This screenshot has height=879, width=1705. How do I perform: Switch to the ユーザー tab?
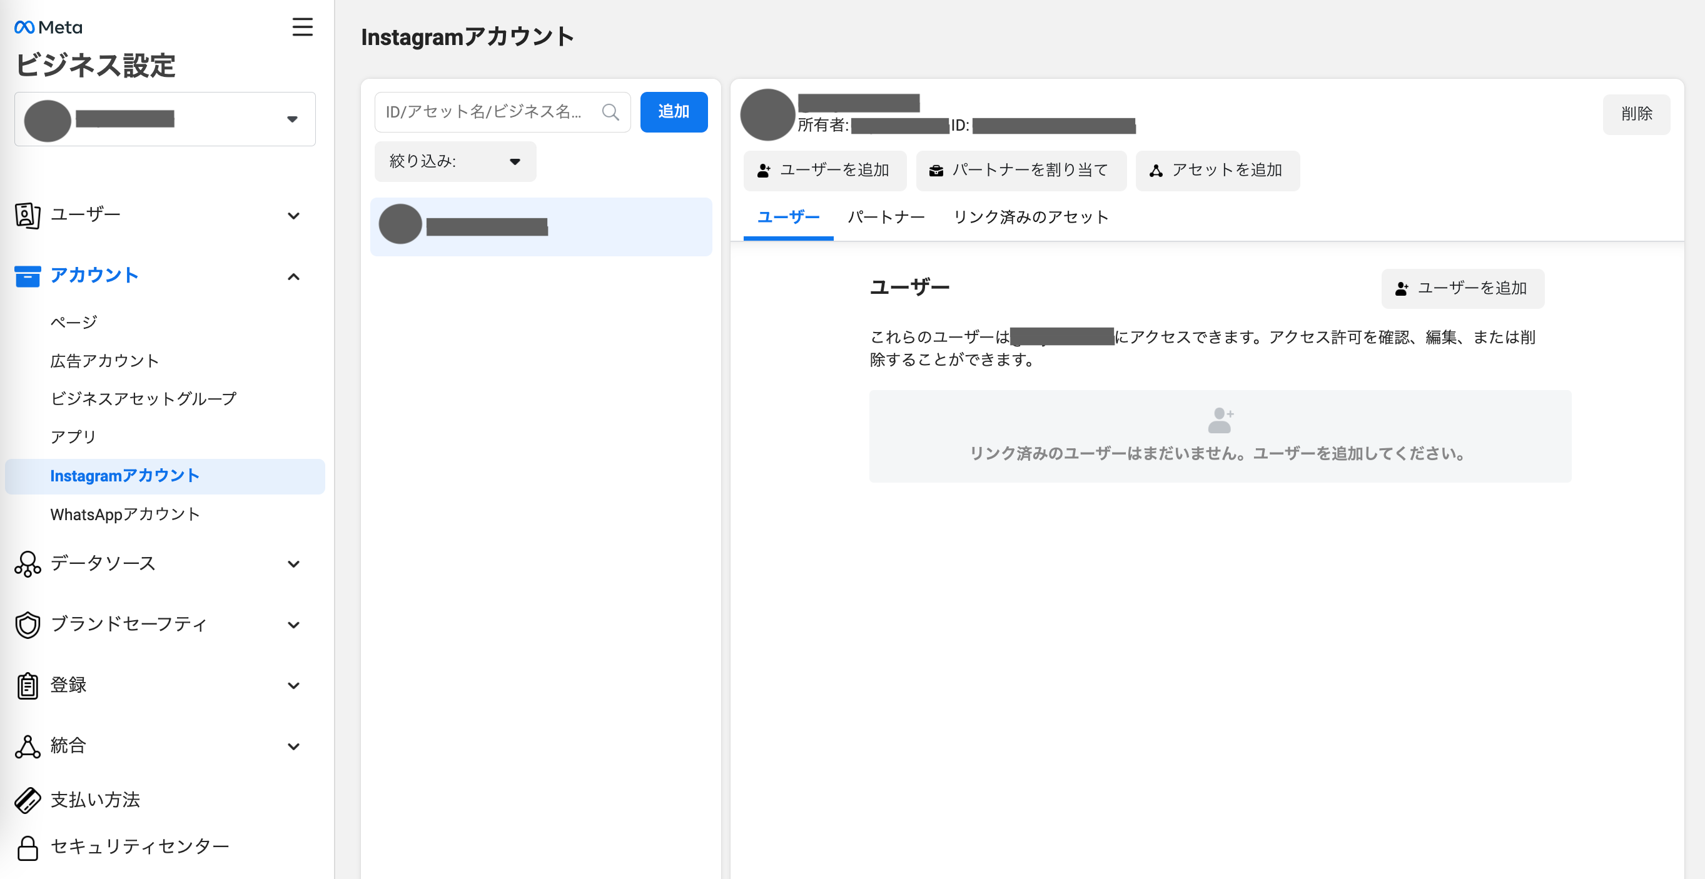click(x=788, y=218)
